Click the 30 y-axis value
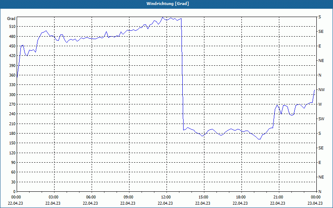This screenshot has width=333, height=208. 14,182
